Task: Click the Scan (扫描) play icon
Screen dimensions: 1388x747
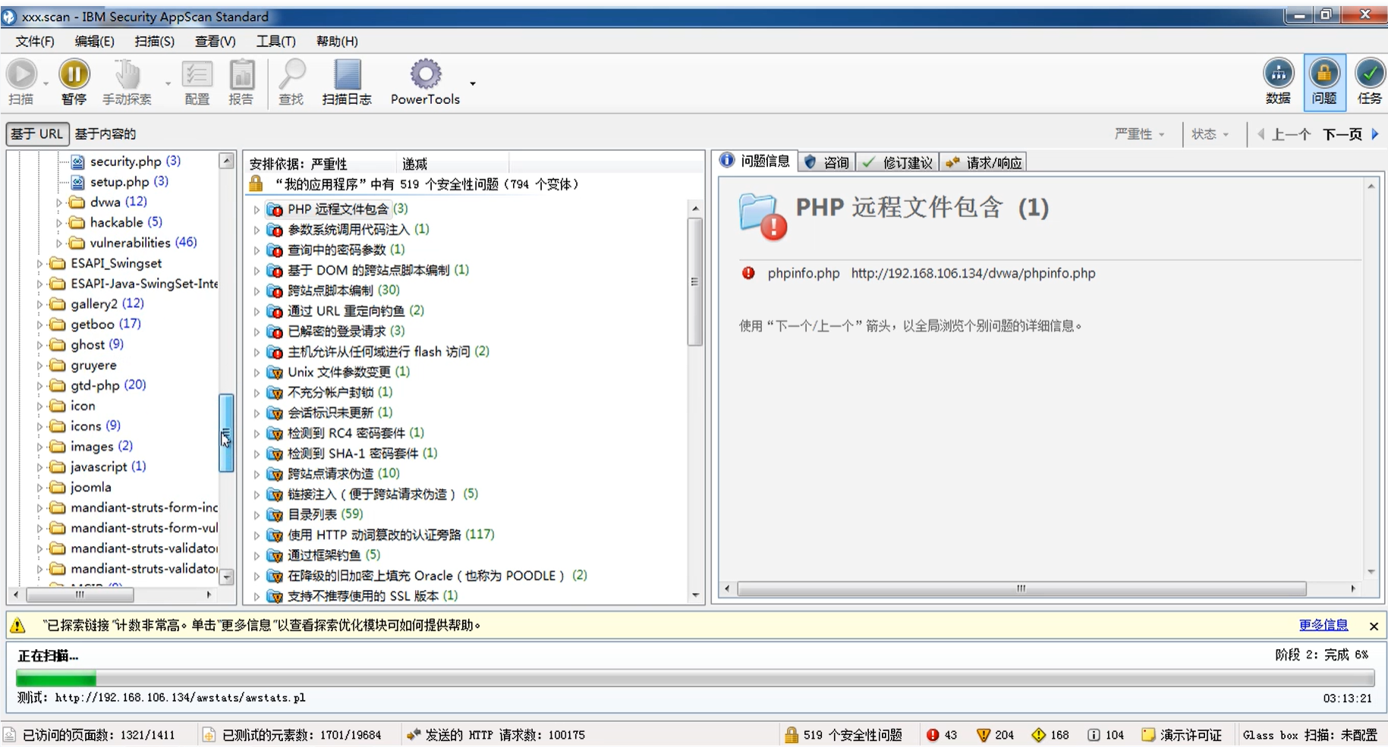Action: click(x=21, y=74)
